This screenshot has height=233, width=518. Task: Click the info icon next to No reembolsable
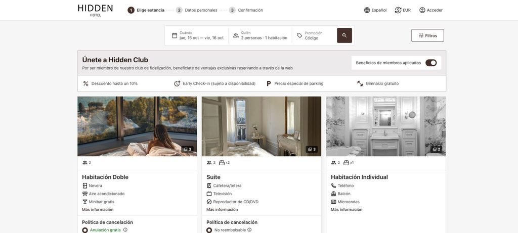(249, 229)
